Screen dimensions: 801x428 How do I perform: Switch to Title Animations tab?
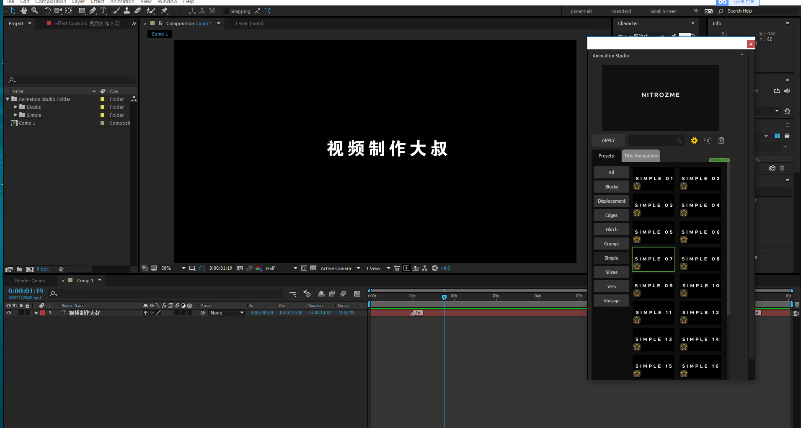click(x=641, y=156)
